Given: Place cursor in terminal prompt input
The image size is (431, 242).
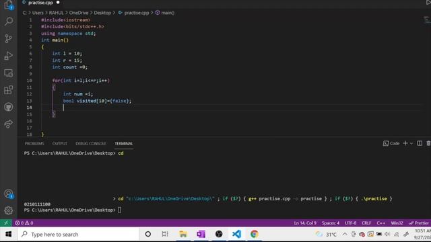Looking at the screenshot, I should (120, 210).
